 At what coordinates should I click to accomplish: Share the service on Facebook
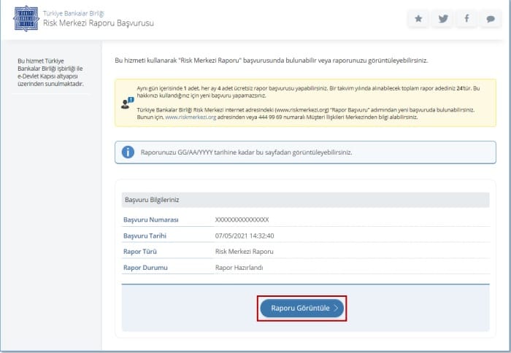(x=466, y=20)
